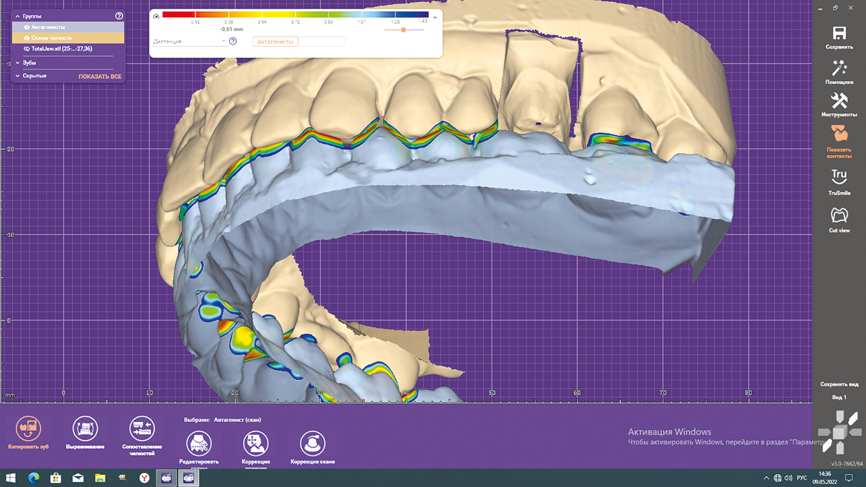Activate the Cut view tool

[x=839, y=215]
